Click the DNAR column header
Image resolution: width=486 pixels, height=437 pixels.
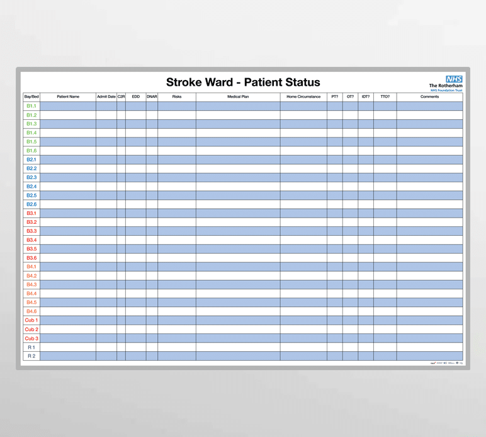[152, 97]
